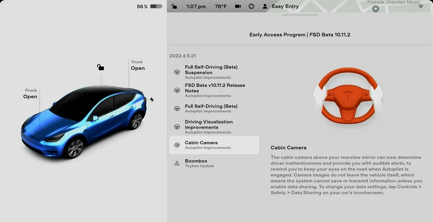Screen dimensions: 433x222
Task: Open the dashcam camera icon
Action: click(238, 6)
